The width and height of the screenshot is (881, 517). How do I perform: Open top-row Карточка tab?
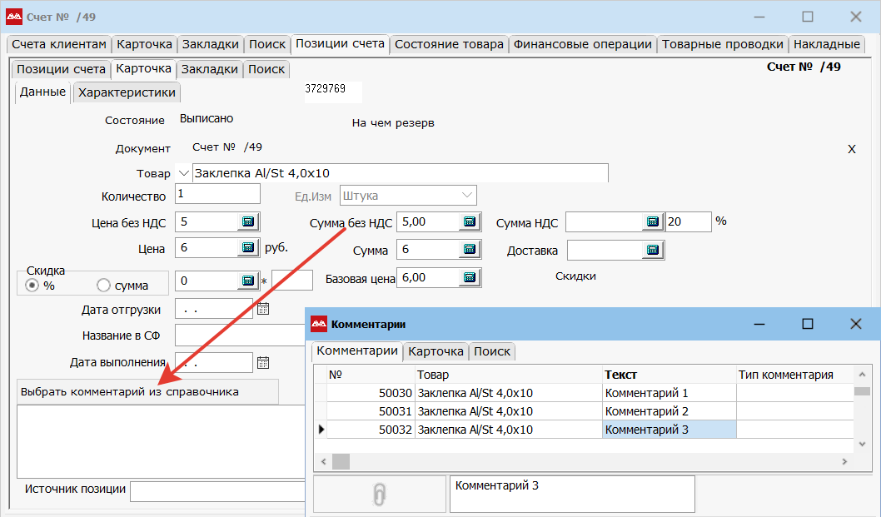pyautogui.click(x=144, y=44)
